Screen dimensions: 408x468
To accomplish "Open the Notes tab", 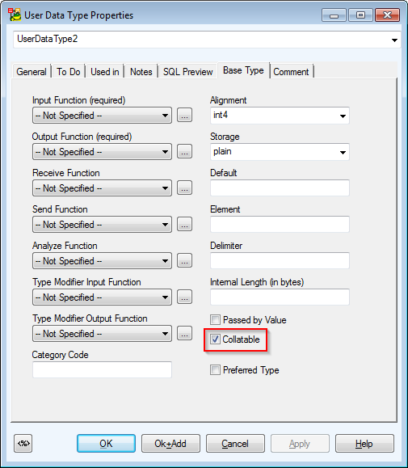I will 141,72.
